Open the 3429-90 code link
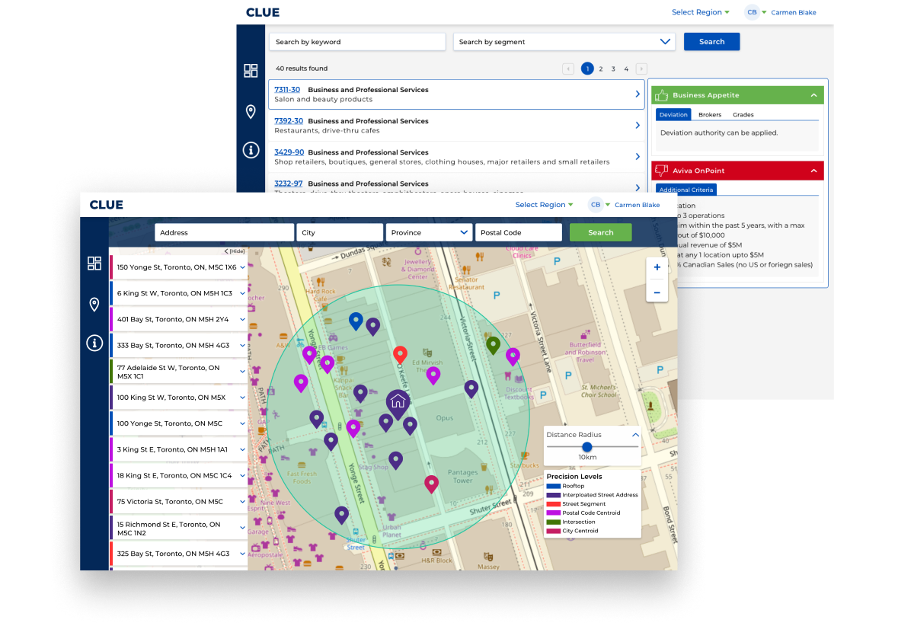Viewport: 914px width, 626px height. click(289, 152)
